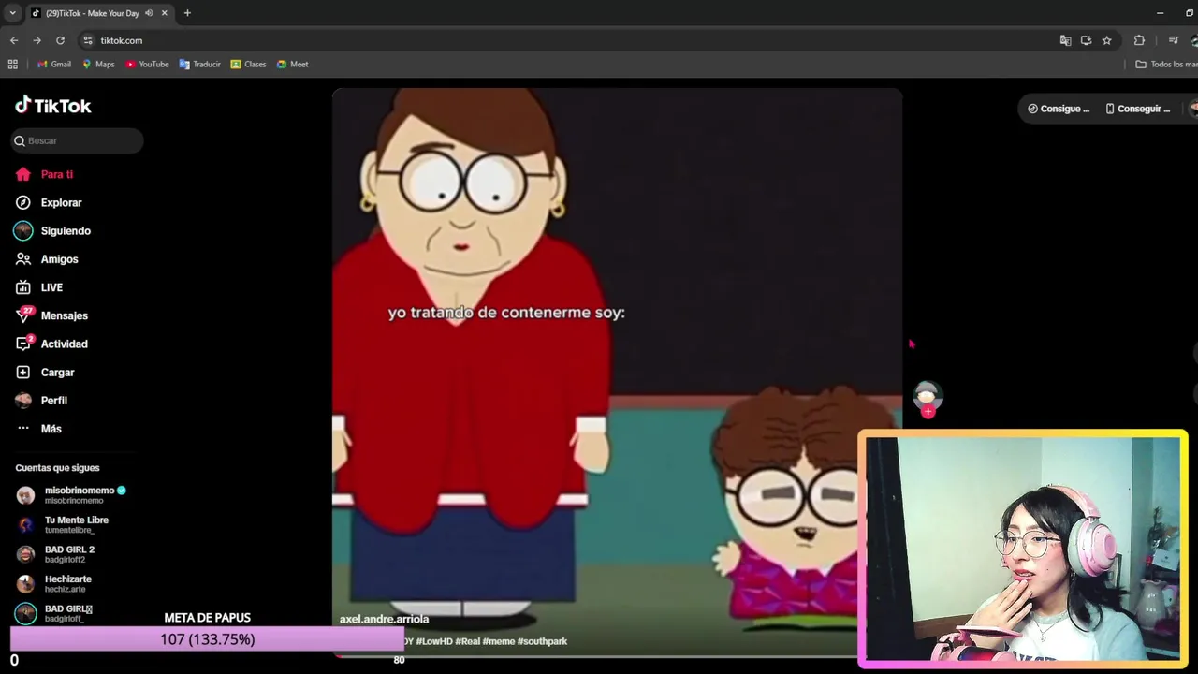Open the tab search dropdown

point(12,13)
